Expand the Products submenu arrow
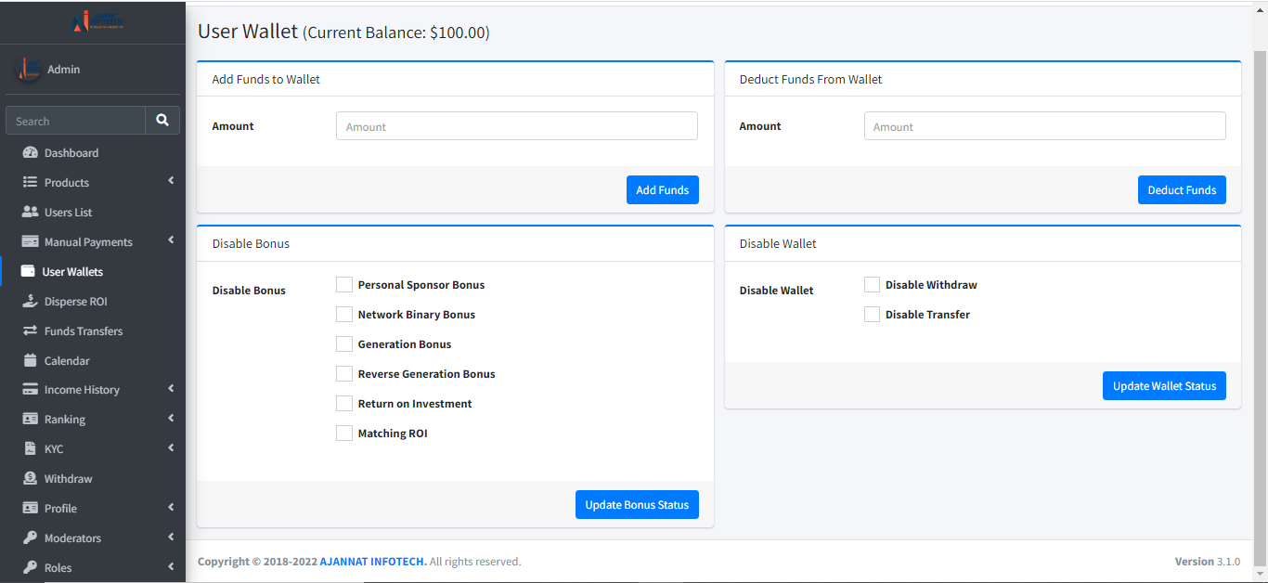The height and width of the screenshot is (583, 1268). click(x=171, y=181)
